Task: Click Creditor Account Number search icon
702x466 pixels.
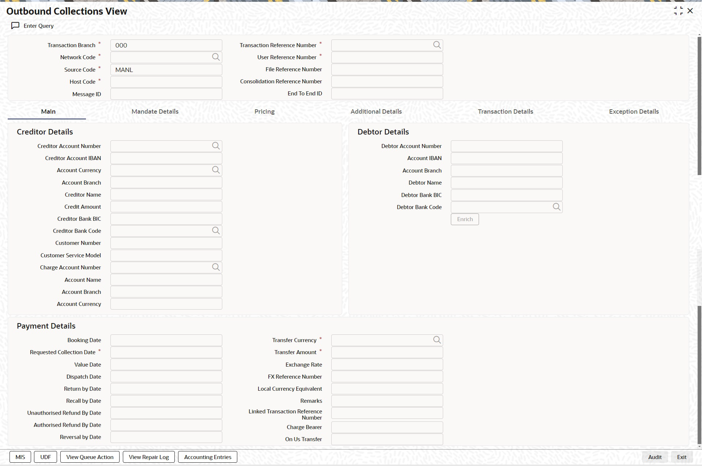Action: point(216,146)
